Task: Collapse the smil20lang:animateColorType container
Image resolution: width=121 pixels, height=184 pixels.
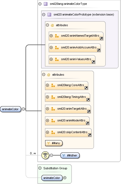Action: (x=40, y=4)
